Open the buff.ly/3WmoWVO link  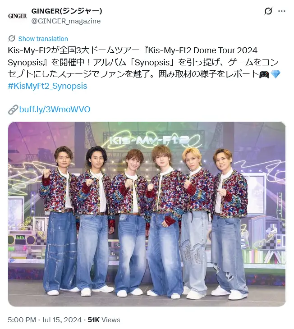pyautogui.click(x=55, y=110)
